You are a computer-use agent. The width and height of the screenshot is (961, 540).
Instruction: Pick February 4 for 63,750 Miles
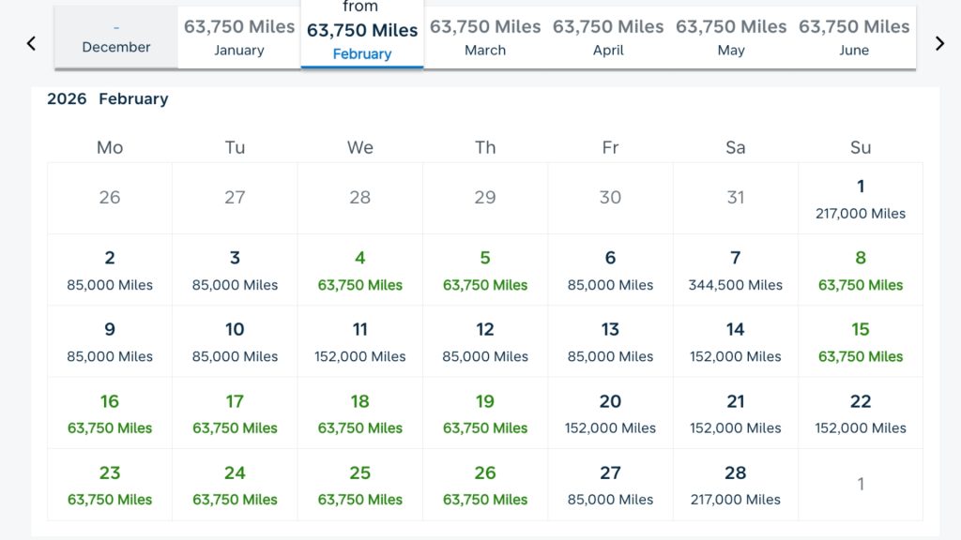360,270
